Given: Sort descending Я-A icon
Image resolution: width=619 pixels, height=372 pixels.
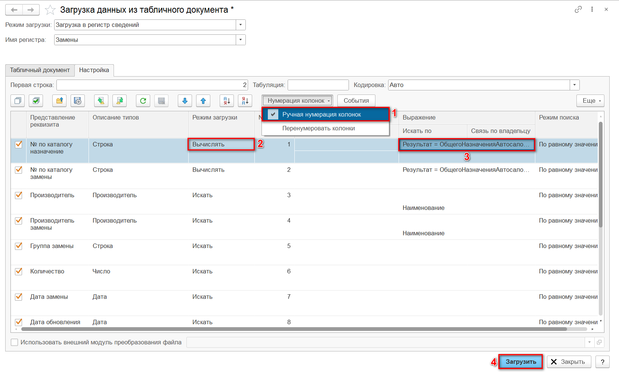Looking at the screenshot, I should coord(245,100).
